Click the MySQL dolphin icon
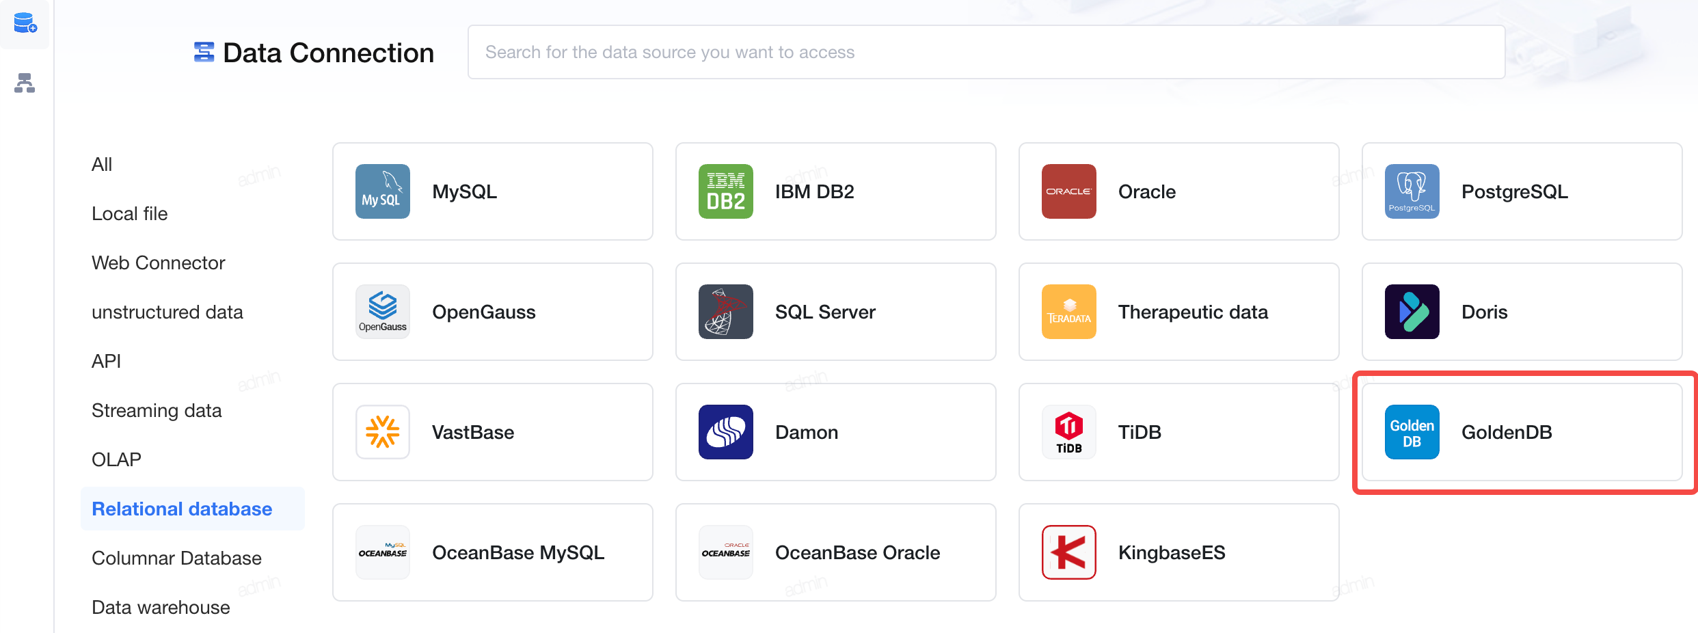The height and width of the screenshot is (633, 1698). pos(383,191)
